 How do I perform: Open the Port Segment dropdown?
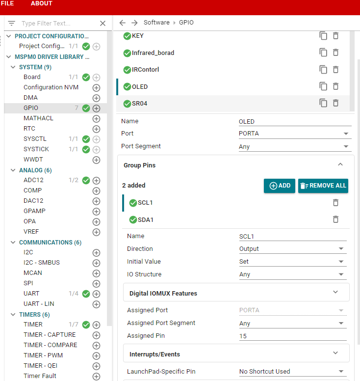tap(295, 146)
